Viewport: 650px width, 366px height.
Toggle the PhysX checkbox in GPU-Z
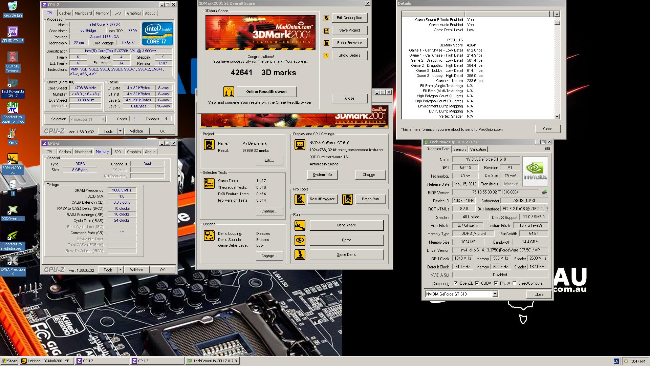point(496,283)
